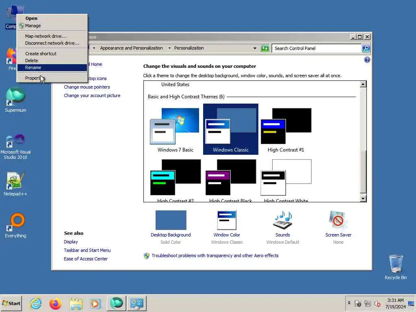Open Taskbar and Start Menu link
Image resolution: width=416 pixels, height=312 pixels.
(87, 250)
